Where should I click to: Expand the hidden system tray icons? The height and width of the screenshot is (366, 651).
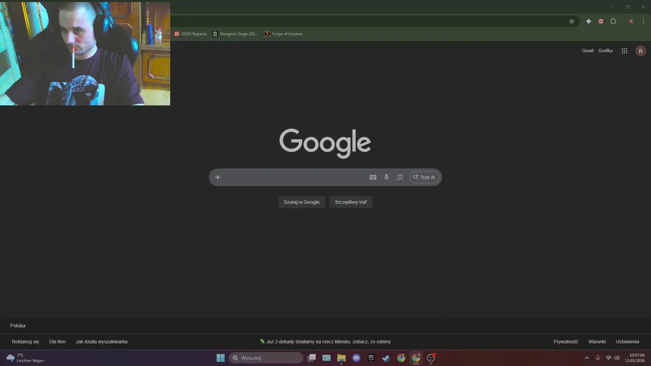pyautogui.click(x=586, y=358)
